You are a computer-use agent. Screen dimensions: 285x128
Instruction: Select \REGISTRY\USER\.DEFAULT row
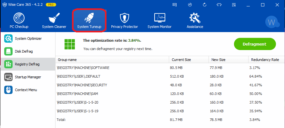(x=170, y=76)
